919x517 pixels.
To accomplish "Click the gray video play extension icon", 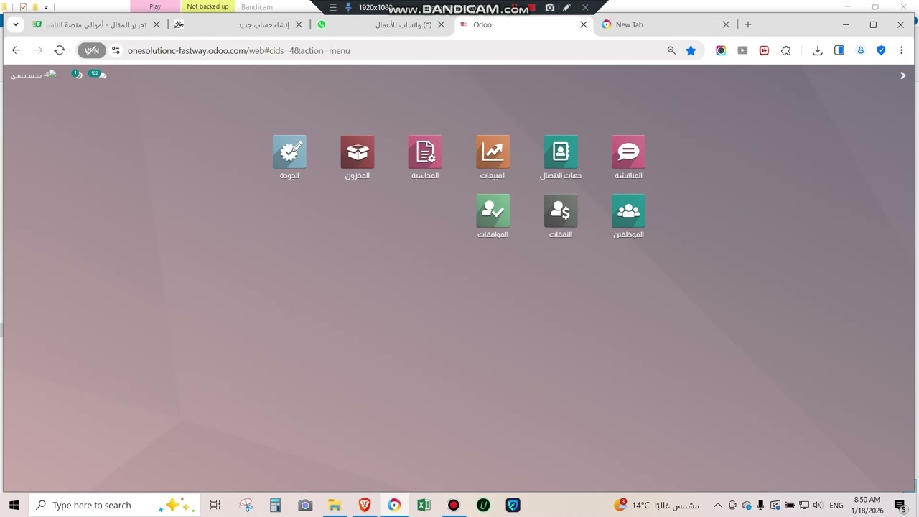I will 742,50.
